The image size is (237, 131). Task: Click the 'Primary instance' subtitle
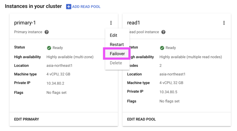(x=28, y=32)
